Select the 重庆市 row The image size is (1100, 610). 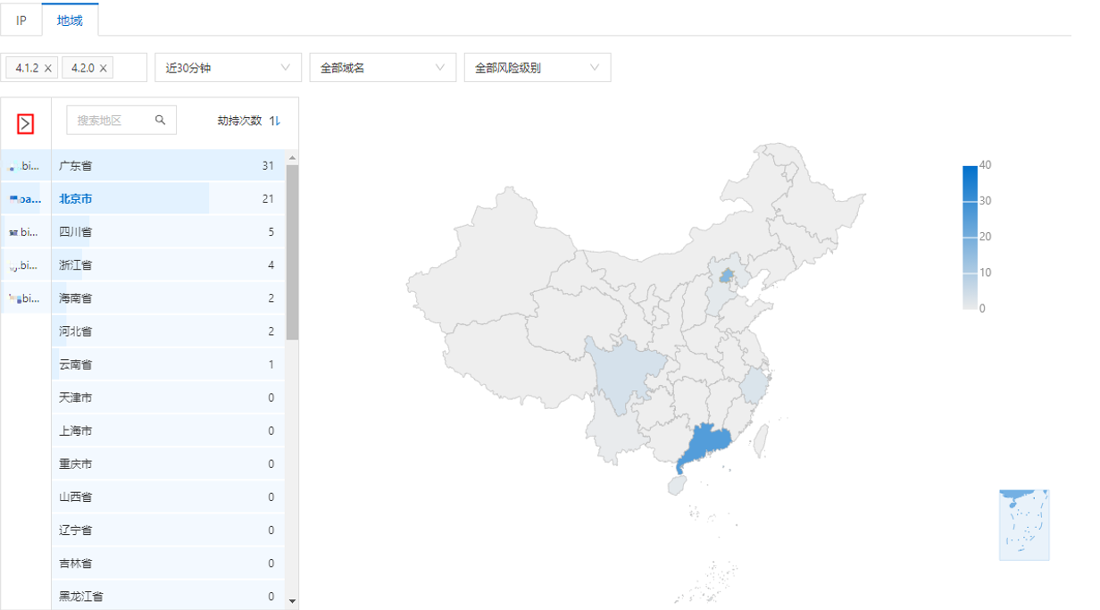pos(169,464)
